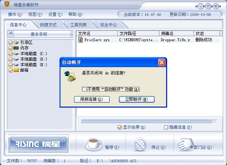Image resolution: width=227 pixels, height=165 pixels.
Task: Click the 立即断开 button
Action: pos(137,99)
